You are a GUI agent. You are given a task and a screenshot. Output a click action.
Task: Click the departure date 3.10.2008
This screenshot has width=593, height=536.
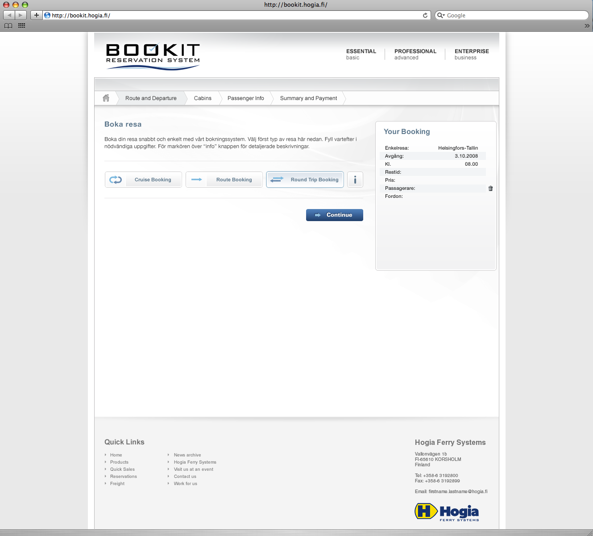466,156
